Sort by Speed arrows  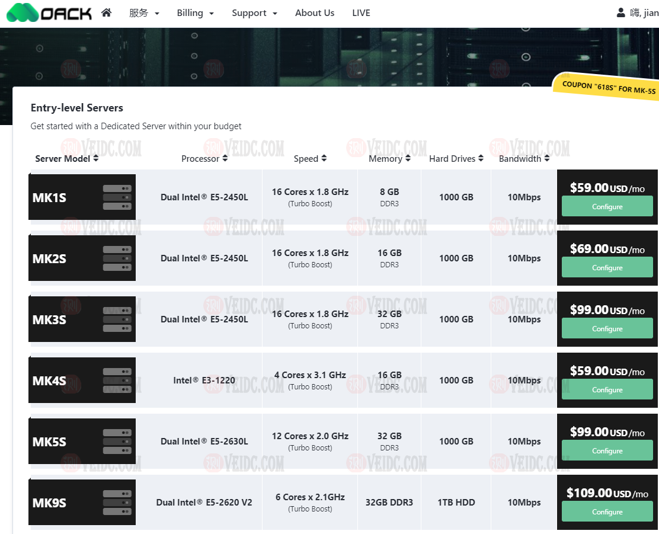click(x=324, y=158)
